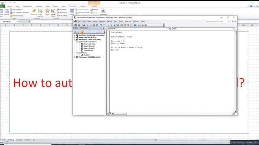Expand the RealStats project node
Screen dimensions: 259x145
[x=74, y=35]
